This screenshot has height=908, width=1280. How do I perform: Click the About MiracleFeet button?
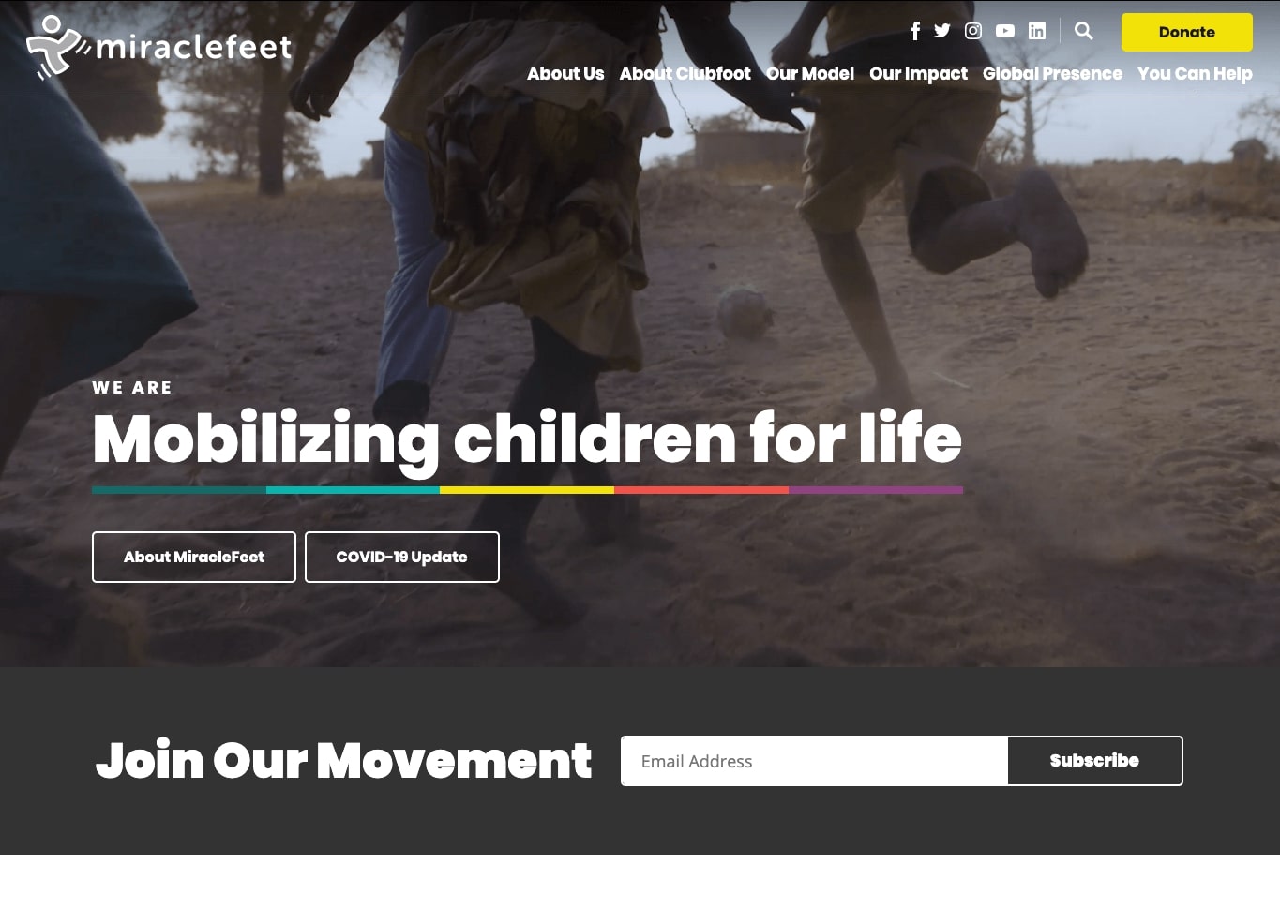194,557
